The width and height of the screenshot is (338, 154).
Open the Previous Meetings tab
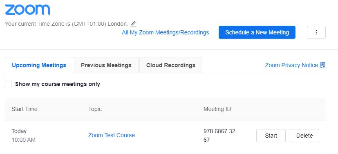[106, 65]
